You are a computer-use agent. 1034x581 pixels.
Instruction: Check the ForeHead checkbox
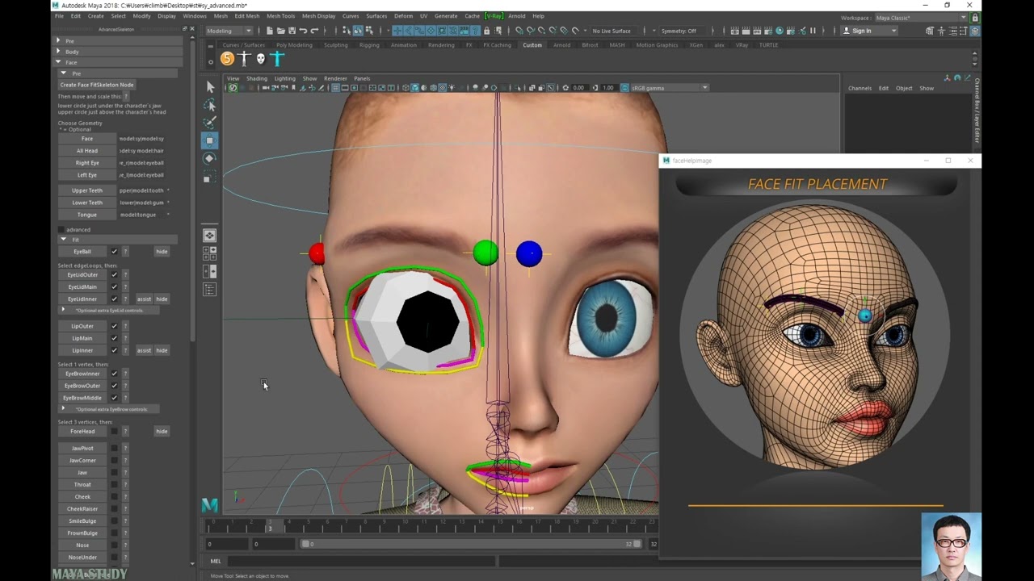pos(114,432)
